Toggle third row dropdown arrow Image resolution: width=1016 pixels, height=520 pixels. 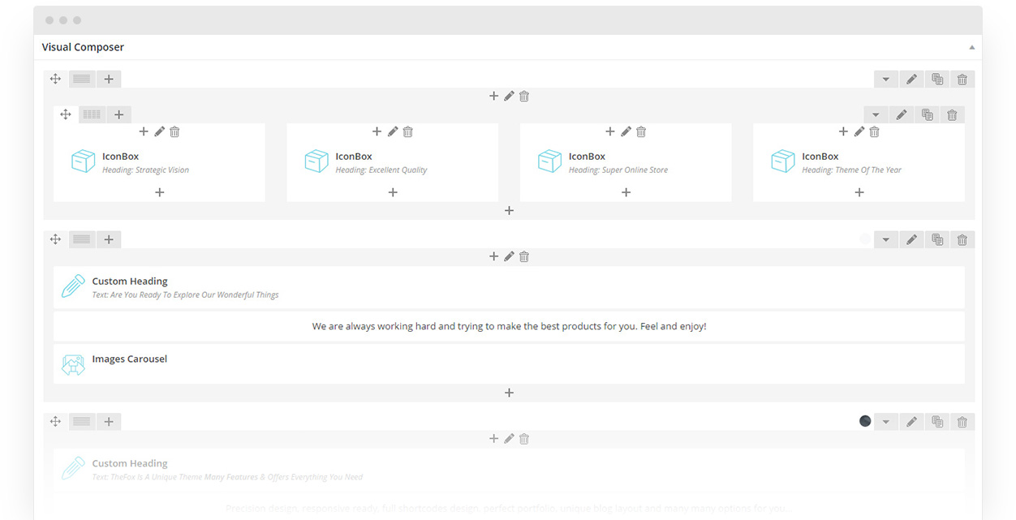click(x=886, y=422)
